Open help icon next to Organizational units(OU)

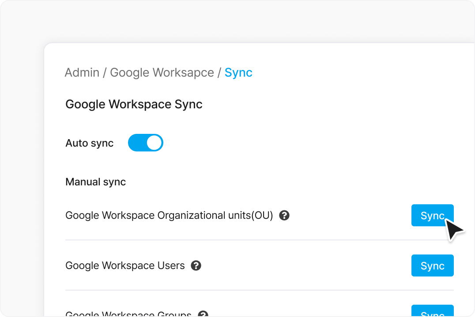(284, 215)
